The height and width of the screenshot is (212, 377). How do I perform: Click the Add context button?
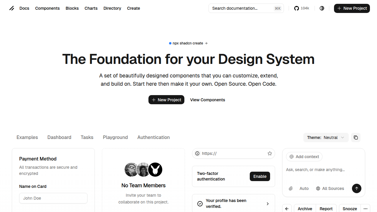click(x=304, y=157)
